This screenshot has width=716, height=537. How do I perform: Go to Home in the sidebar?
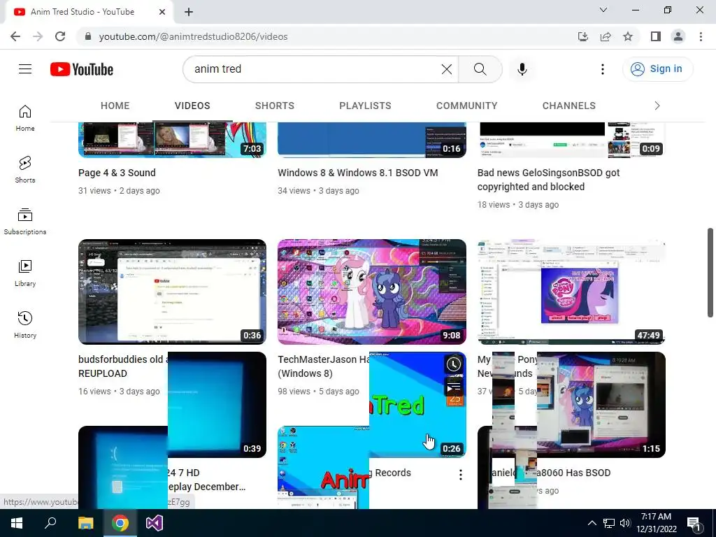(25, 118)
